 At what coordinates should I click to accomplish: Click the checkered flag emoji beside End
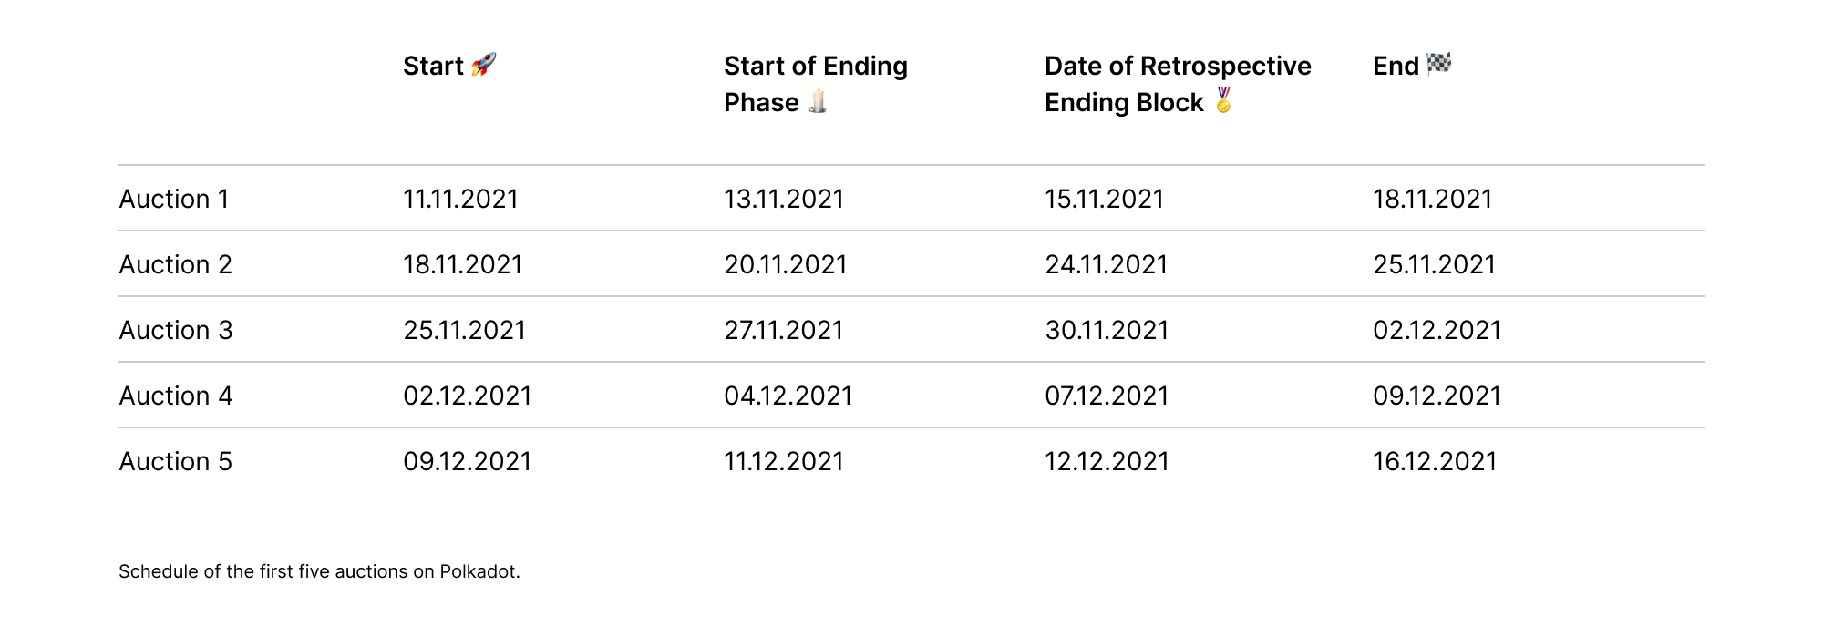click(1439, 64)
